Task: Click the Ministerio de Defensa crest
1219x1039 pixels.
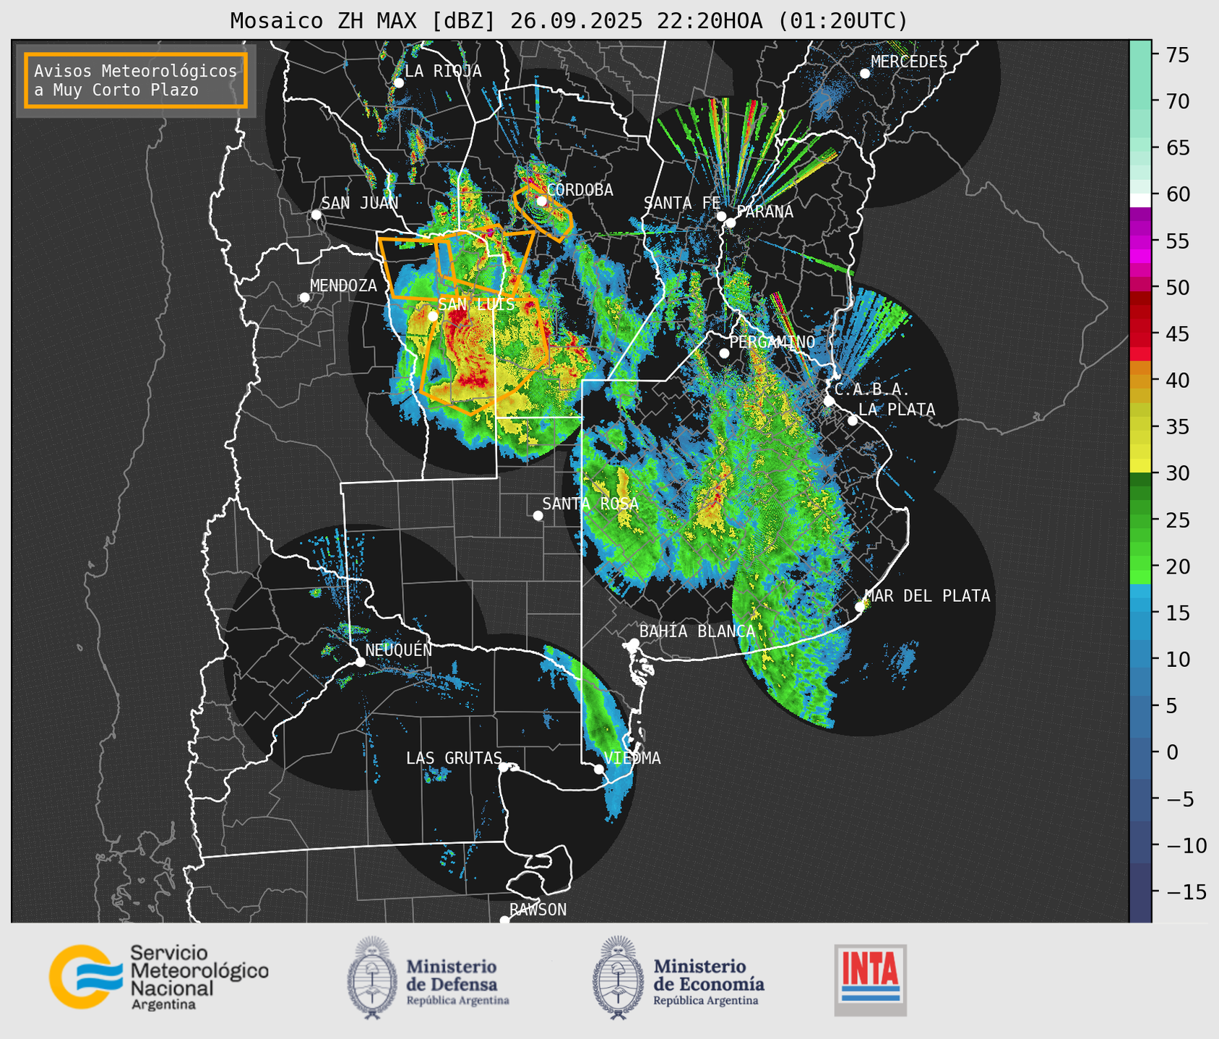Action: 372,978
